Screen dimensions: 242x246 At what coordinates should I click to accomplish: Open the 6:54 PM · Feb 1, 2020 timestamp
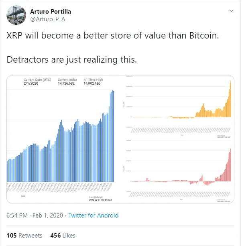[35, 216]
